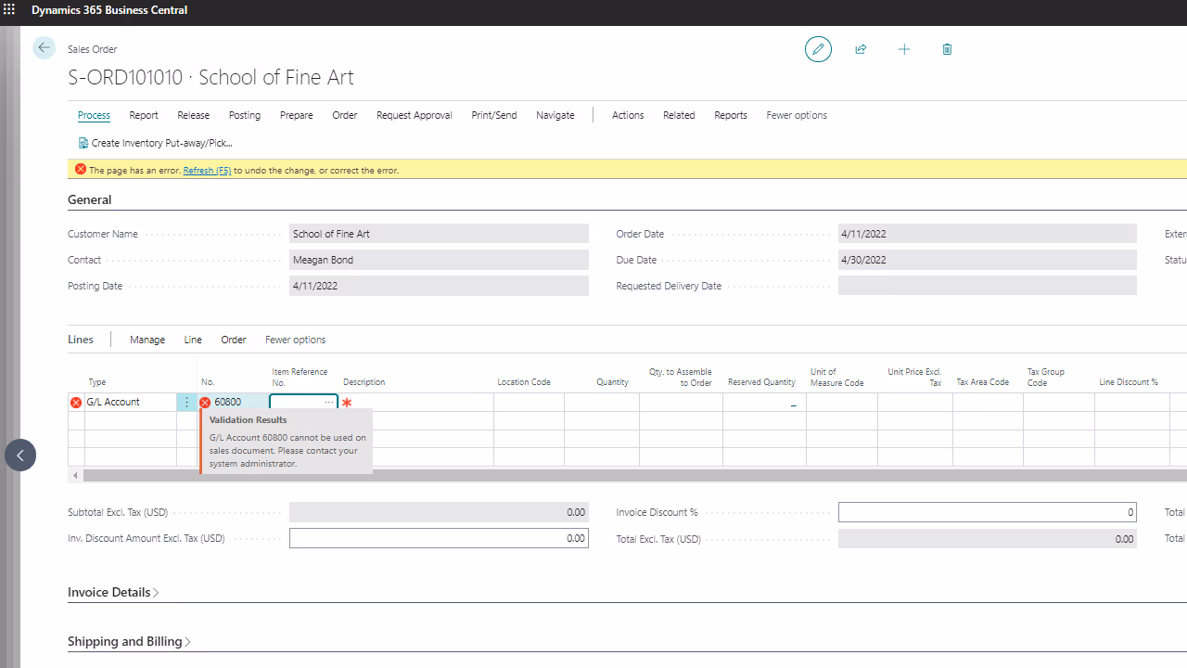Open the row options three-dot menu
This screenshot has height=668, width=1187.
point(186,403)
